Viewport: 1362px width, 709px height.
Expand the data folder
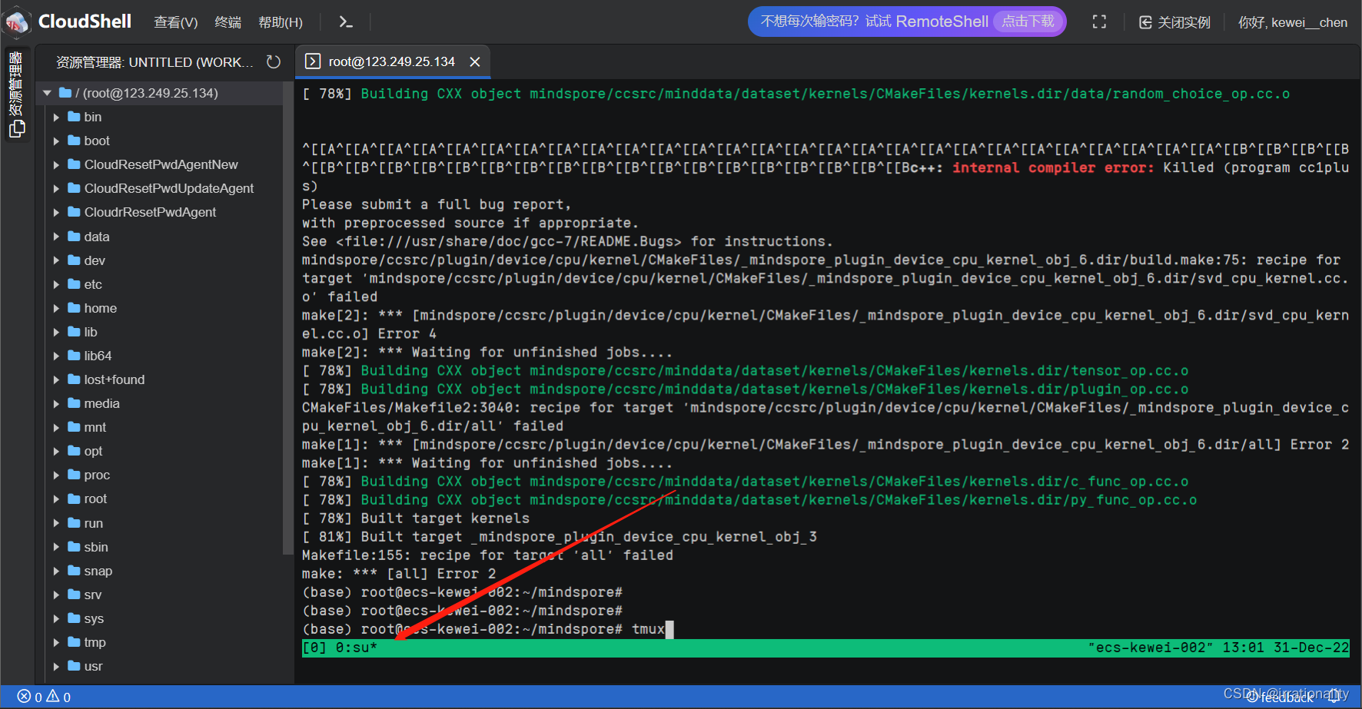[x=56, y=237]
